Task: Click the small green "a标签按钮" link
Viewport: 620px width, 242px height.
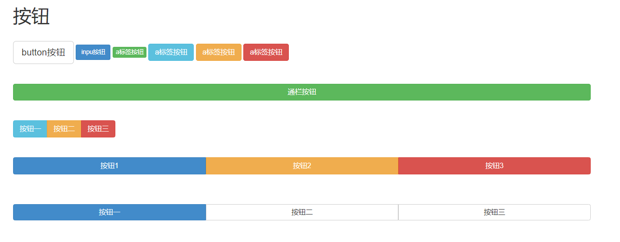Action: coord(129,52)
